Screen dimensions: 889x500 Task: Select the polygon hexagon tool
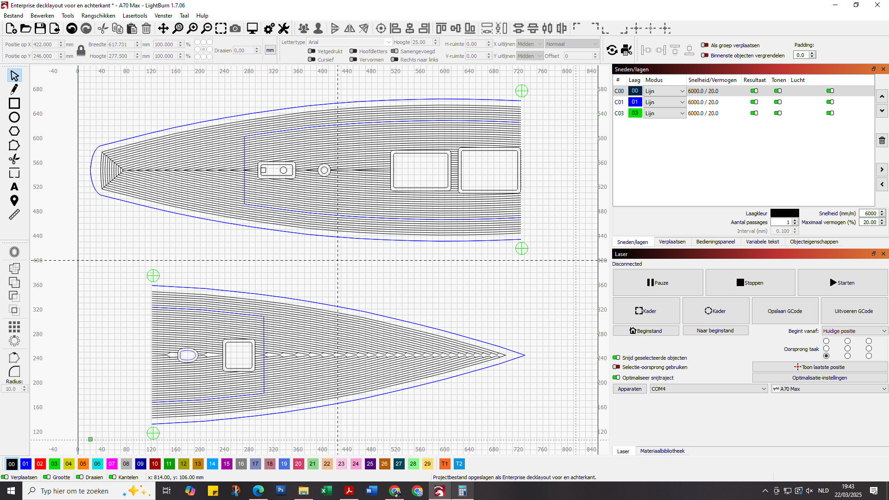tap(14, 131)
